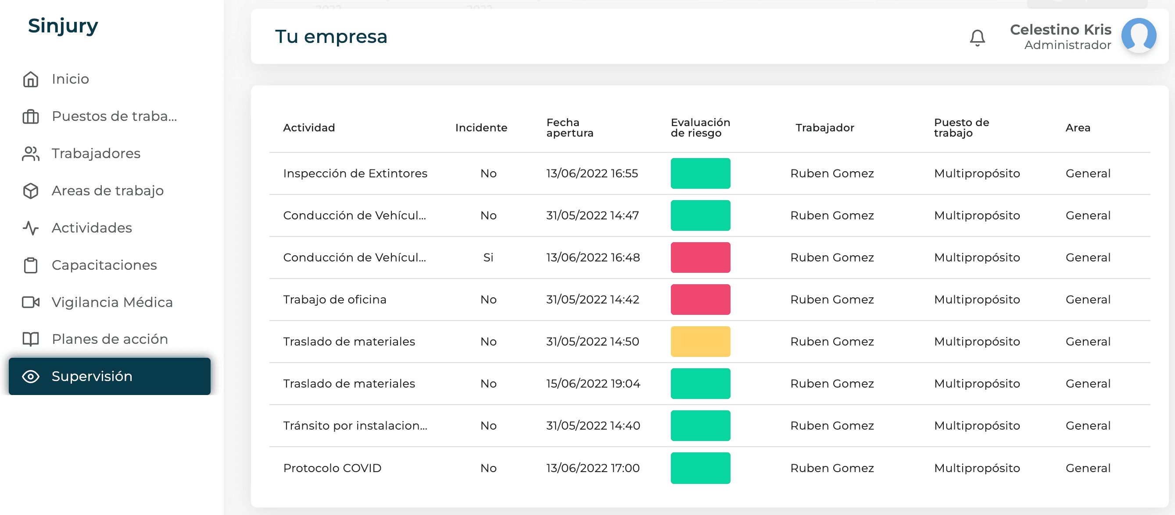
Task: Click the Area column header
Action: (x=1078, y=128)
